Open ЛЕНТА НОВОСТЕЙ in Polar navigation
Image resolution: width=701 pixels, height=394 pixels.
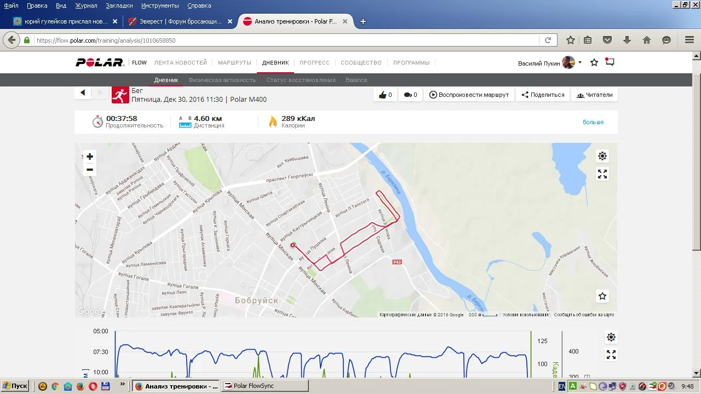(181, 63)
